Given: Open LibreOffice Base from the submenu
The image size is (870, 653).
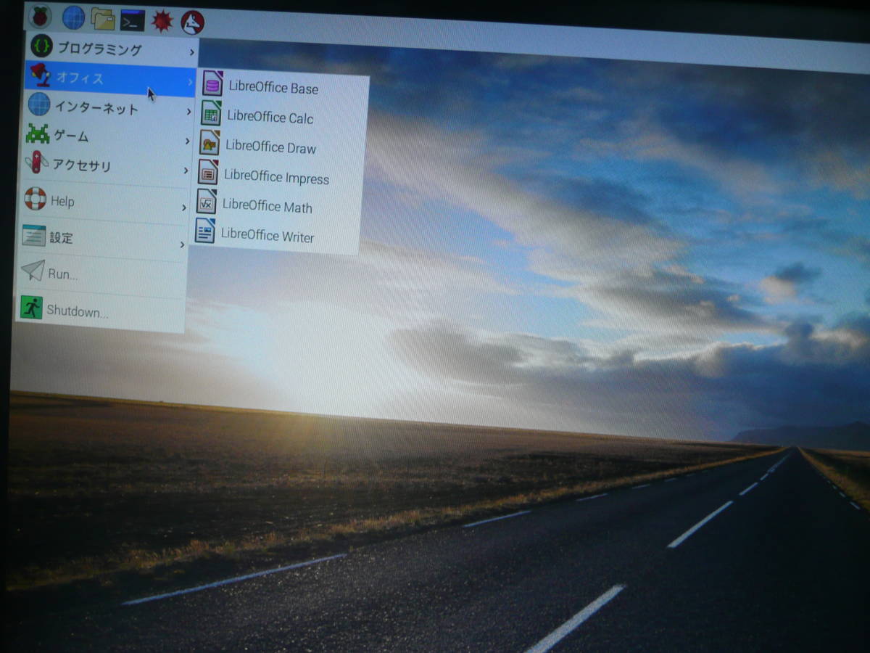Looking at the screenshot, I should [x=273, y=88].
